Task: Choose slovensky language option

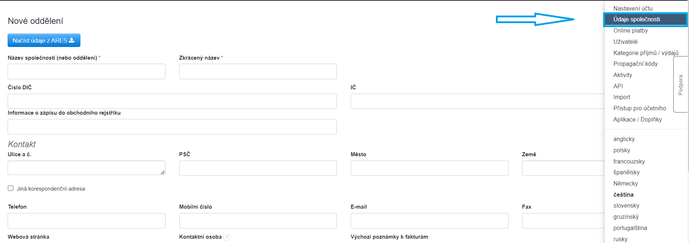Action: coord(626,206)
